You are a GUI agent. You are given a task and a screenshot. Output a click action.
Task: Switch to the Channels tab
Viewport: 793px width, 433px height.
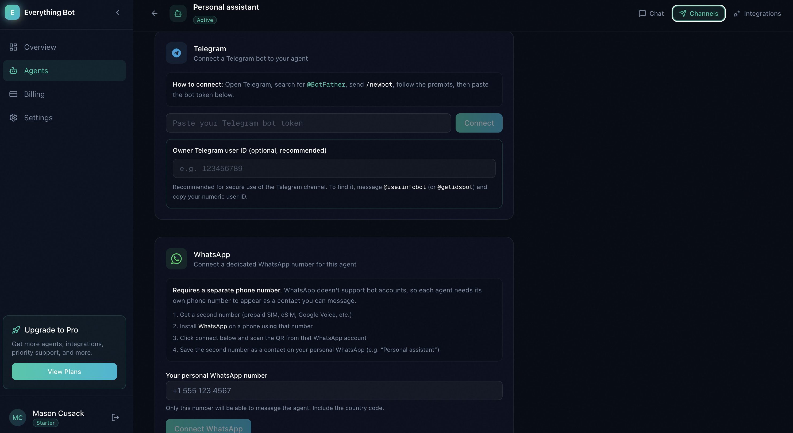point(699,14)
